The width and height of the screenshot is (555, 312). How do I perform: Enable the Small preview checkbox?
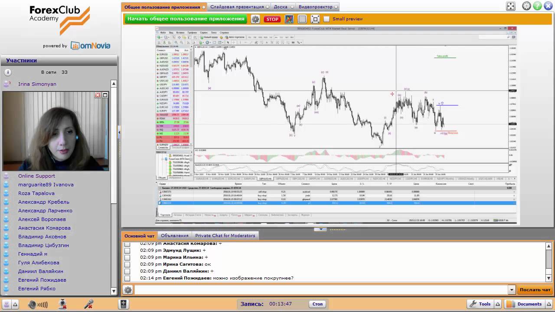tap(326, 19)
